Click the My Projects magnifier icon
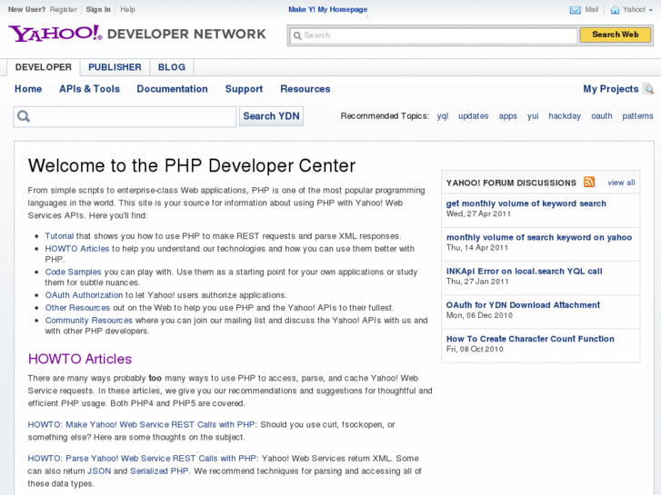The width and height of the screenshot is (661, 495). (x=648, y=89)
